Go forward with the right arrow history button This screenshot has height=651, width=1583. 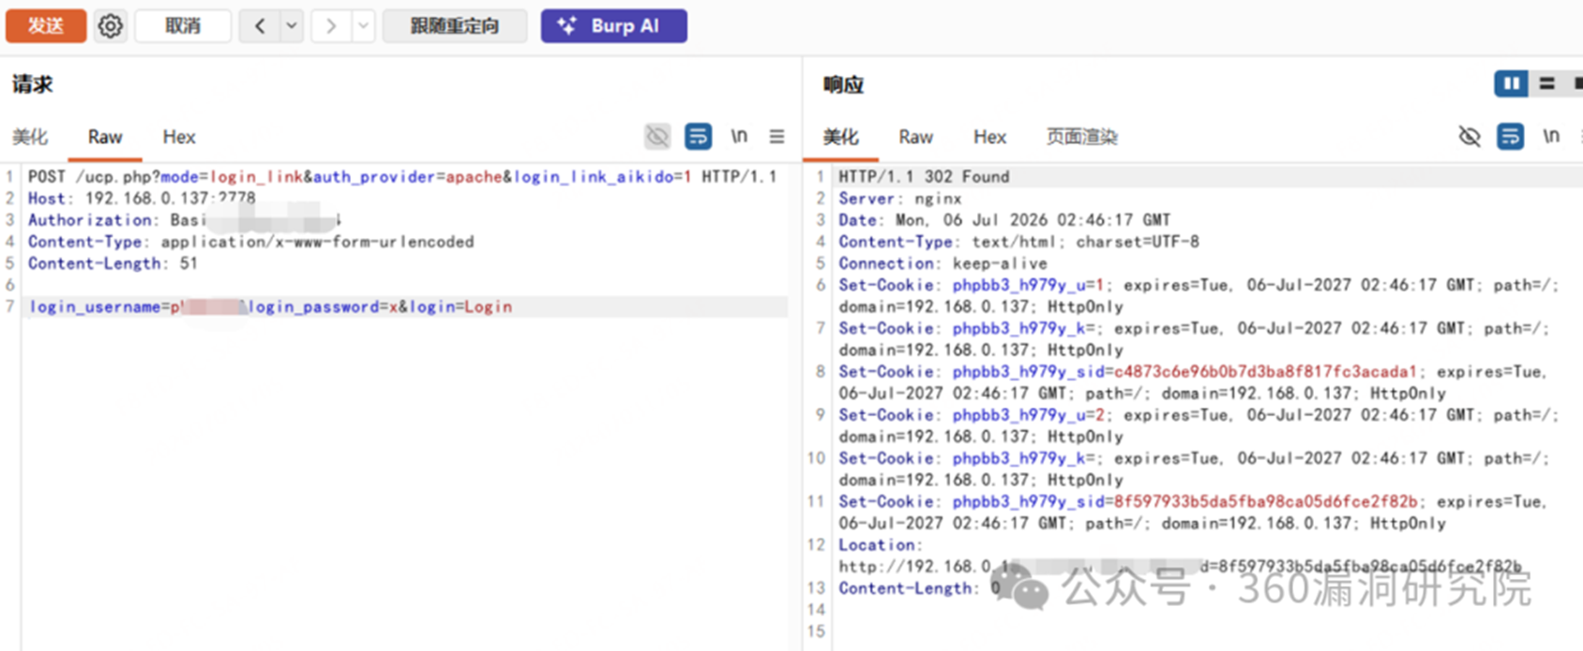pyautogui.click(x=331, y=25)
